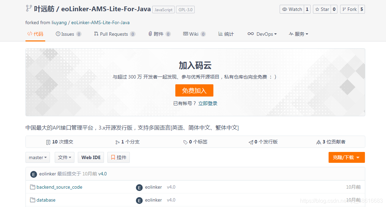Switch to the Issues tab
This screenshot has width=386, height=207.
click(68, 34)
